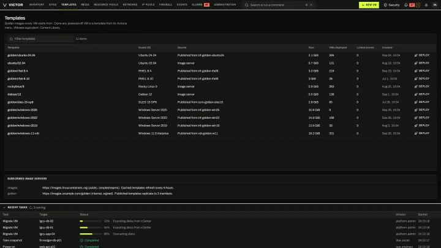Click the Initiator column header in tasks
The height and width of the screenshot is (248, 441).
401,214
